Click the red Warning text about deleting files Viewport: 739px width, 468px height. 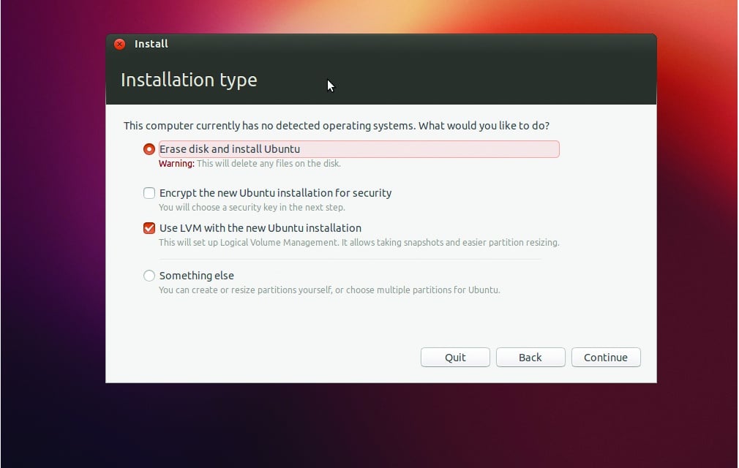[x=176, y=164]
